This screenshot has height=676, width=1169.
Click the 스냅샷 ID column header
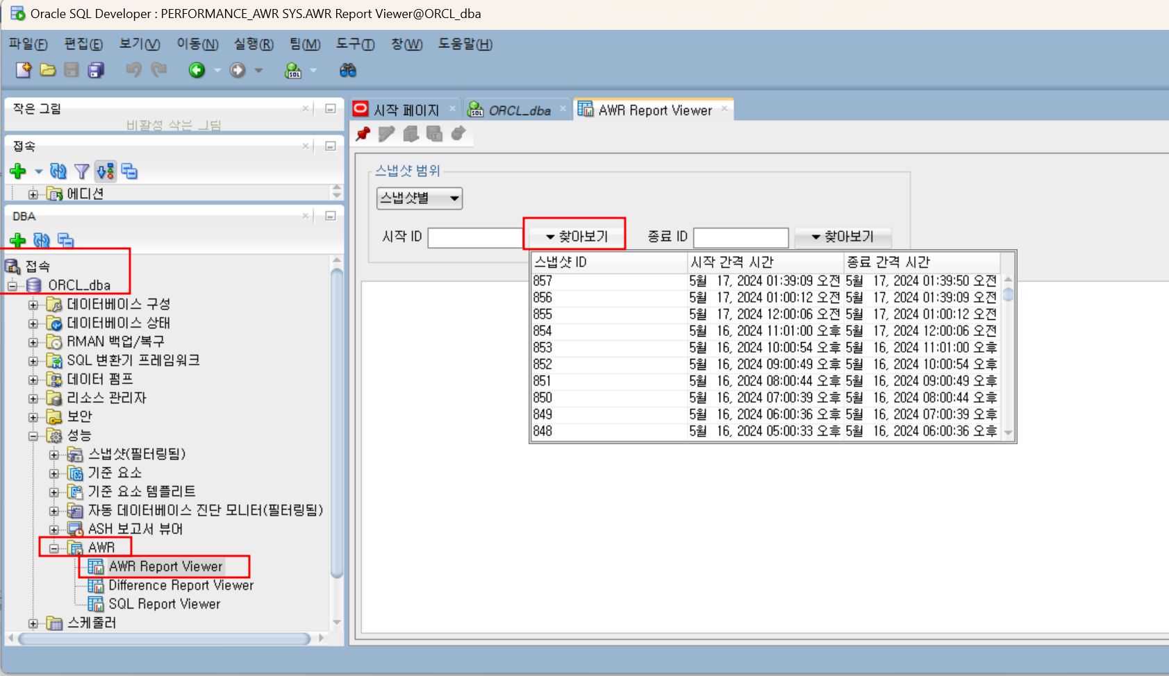click(x=609, y=262)
